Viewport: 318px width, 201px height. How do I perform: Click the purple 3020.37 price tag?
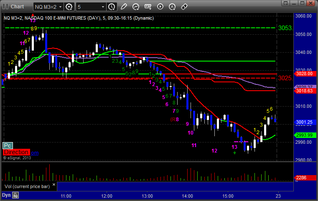pos(305,87)
